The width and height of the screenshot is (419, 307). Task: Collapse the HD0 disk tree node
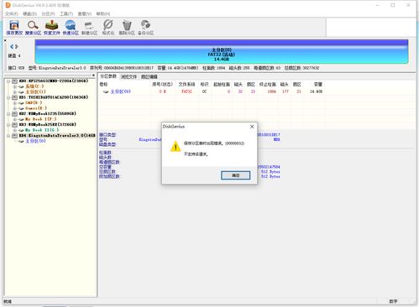(8, 81)
